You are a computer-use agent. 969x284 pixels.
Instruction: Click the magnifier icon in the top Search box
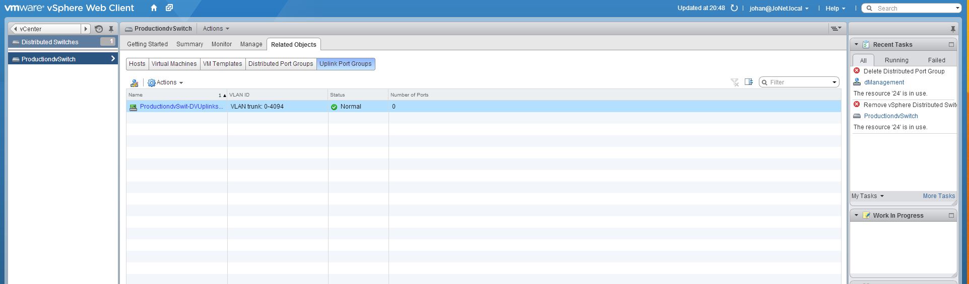coord(870,9)
